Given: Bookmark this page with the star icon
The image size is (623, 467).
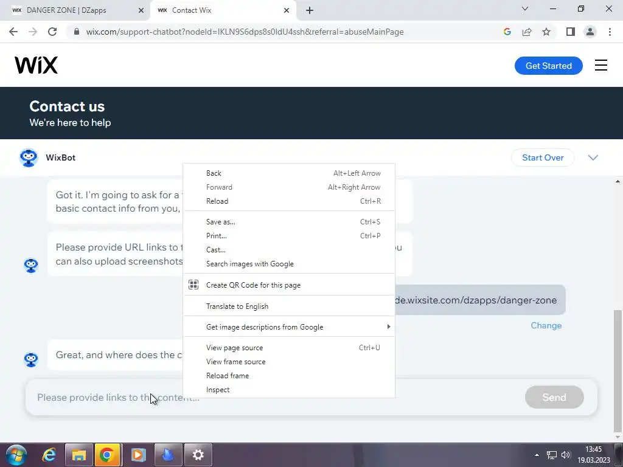Looking at the screenshot, I should click(546, 32).
